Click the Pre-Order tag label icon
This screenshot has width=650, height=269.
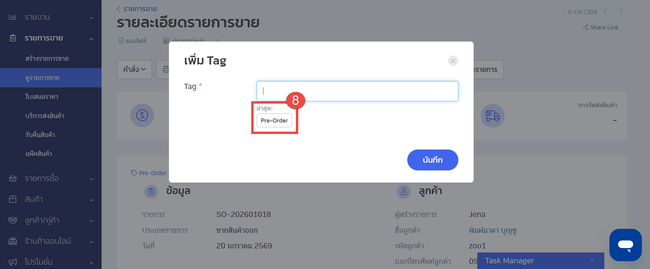134,173
